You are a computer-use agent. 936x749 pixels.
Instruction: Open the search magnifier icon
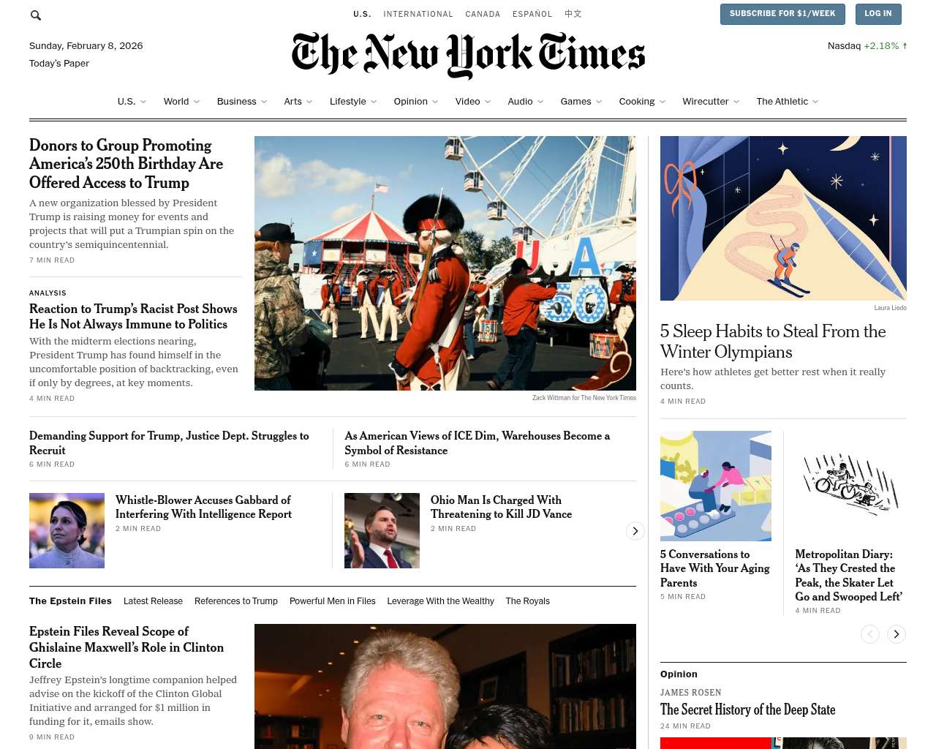(x=36, y=15)
